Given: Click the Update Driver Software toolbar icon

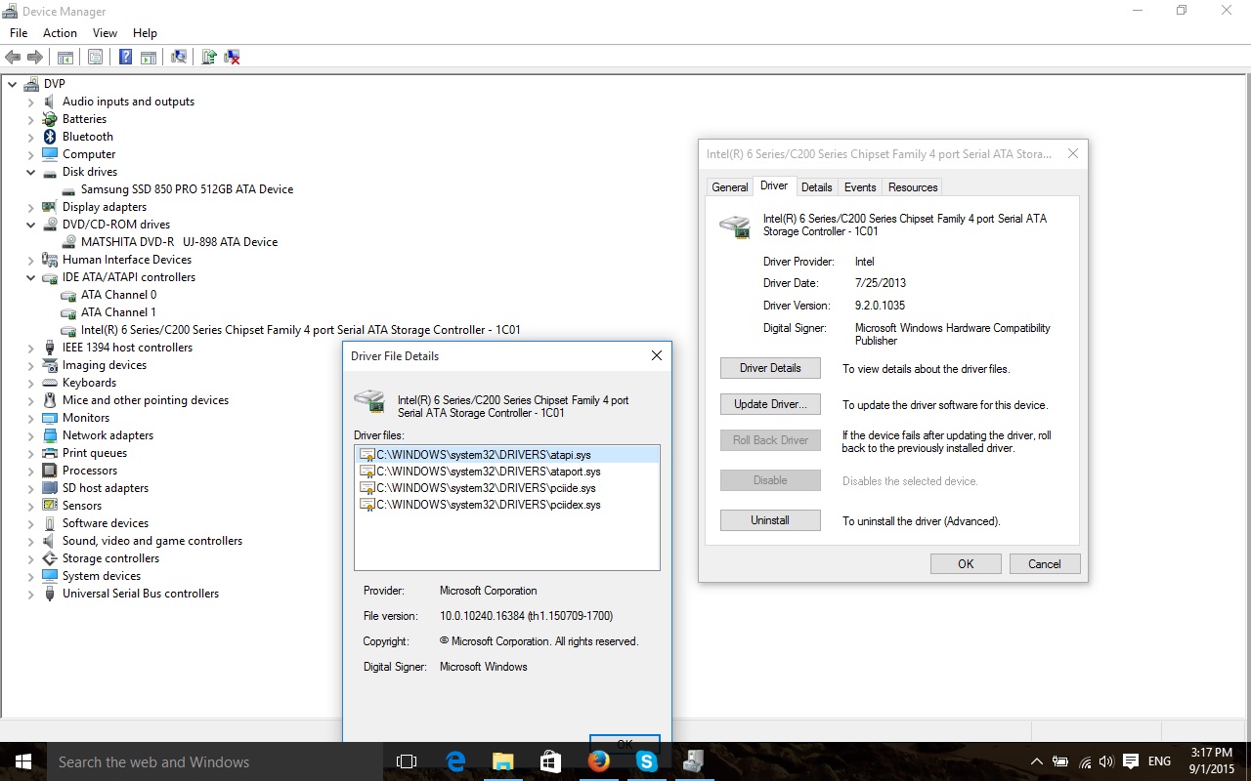Looking at the screenshot, I should (x=208, y=58).
